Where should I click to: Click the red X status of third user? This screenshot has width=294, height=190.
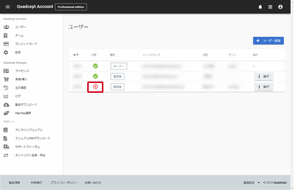click(96, 87)
